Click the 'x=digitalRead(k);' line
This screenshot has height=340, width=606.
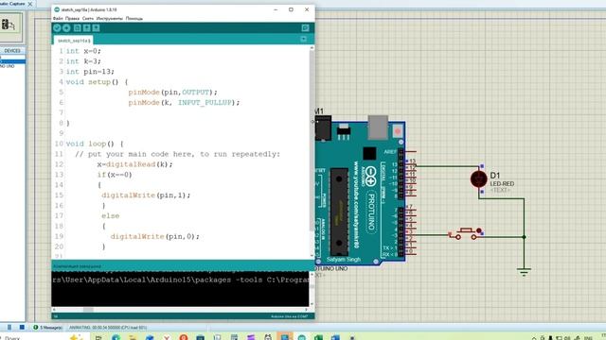pyautogui.click(x=134, y=164)
